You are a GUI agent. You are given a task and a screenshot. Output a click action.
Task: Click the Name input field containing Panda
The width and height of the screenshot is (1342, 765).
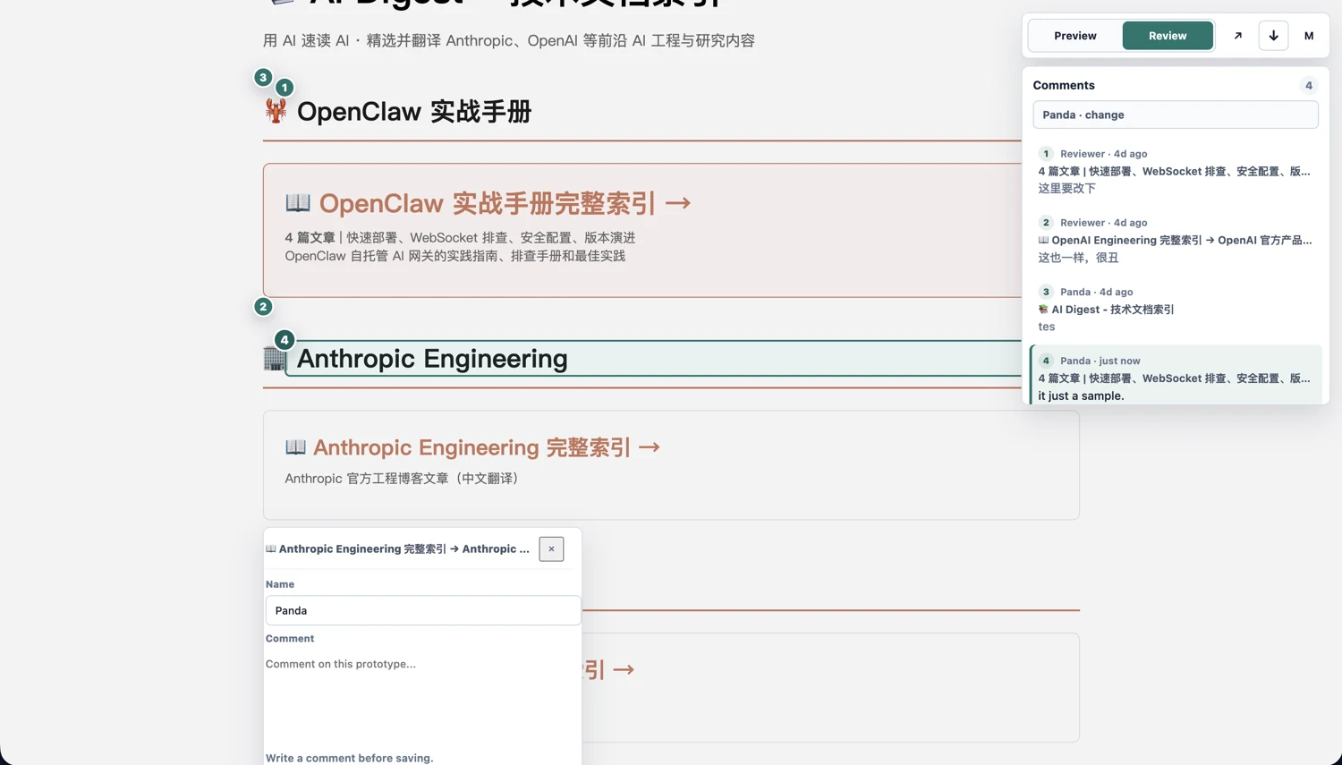pos(422,610)
